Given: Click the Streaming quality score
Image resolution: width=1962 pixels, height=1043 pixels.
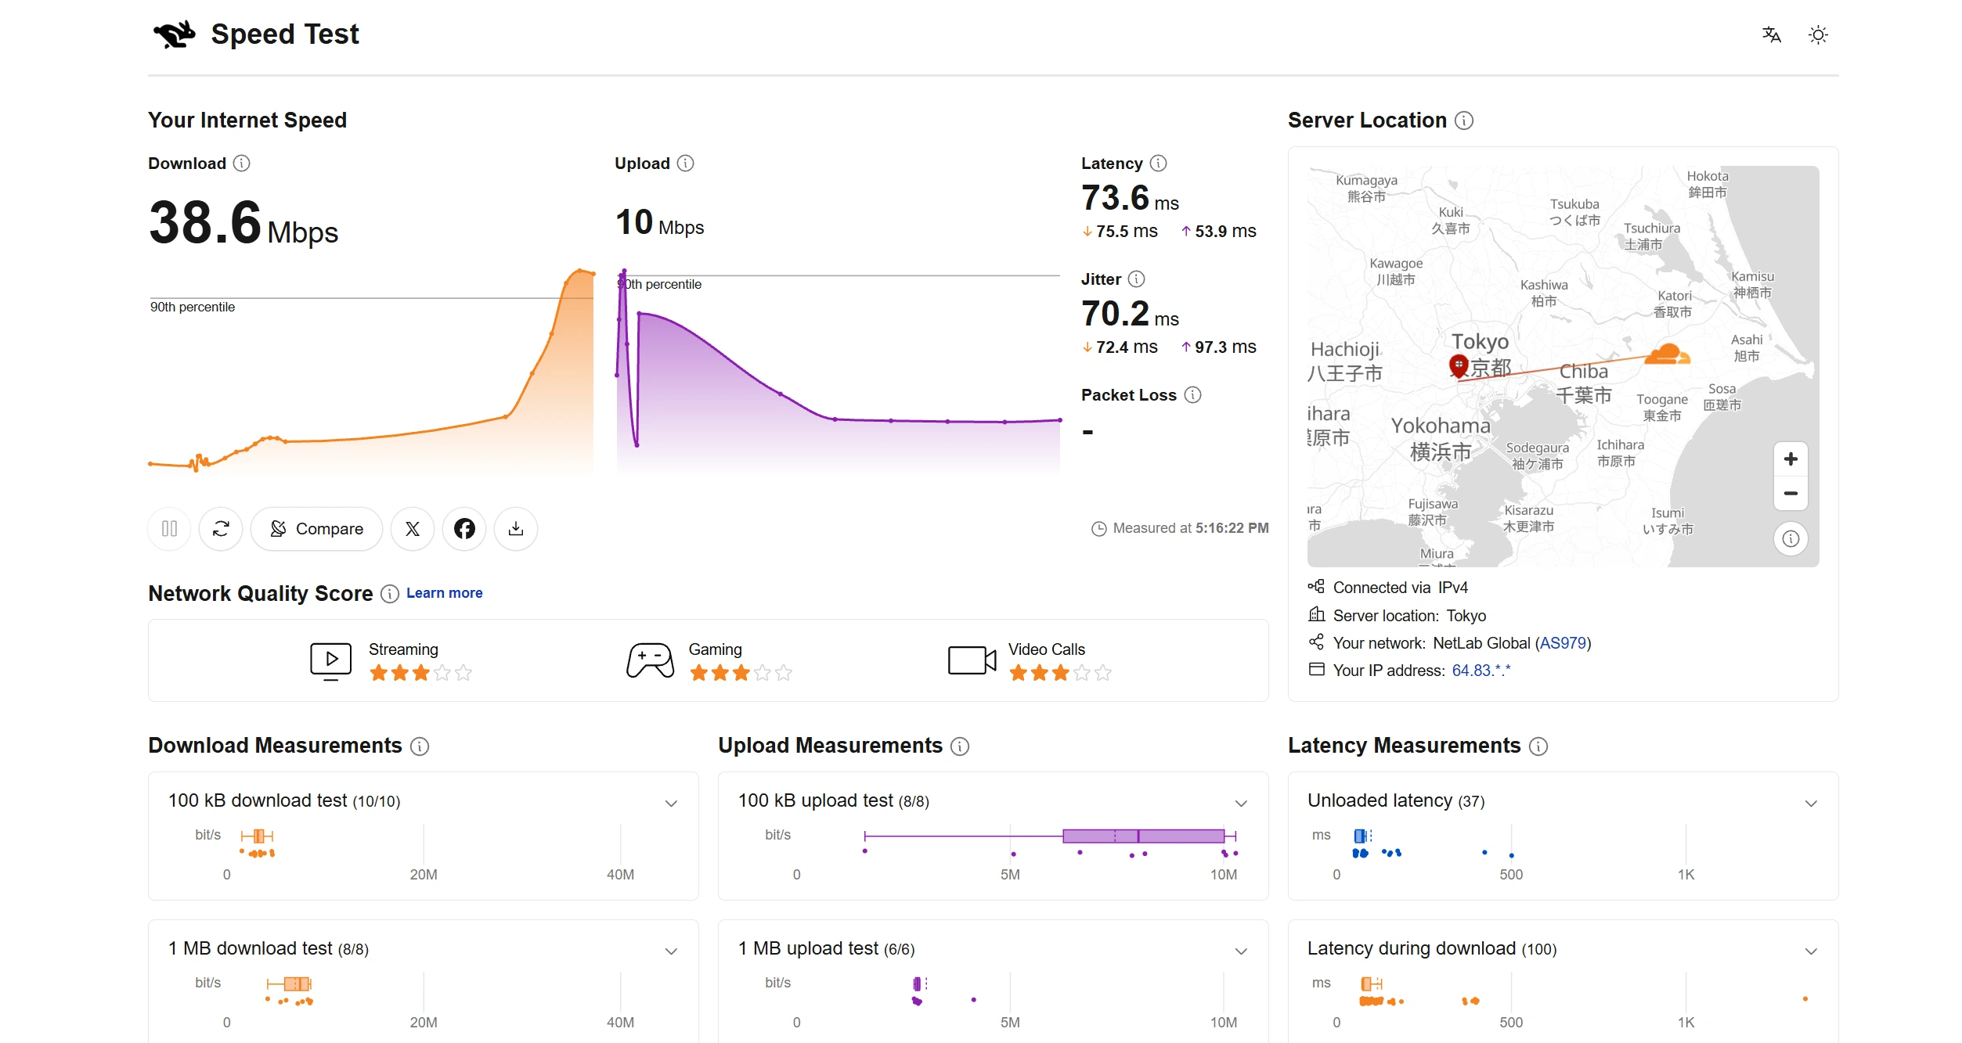Looking at the screenshot, I should coord(391,661).
